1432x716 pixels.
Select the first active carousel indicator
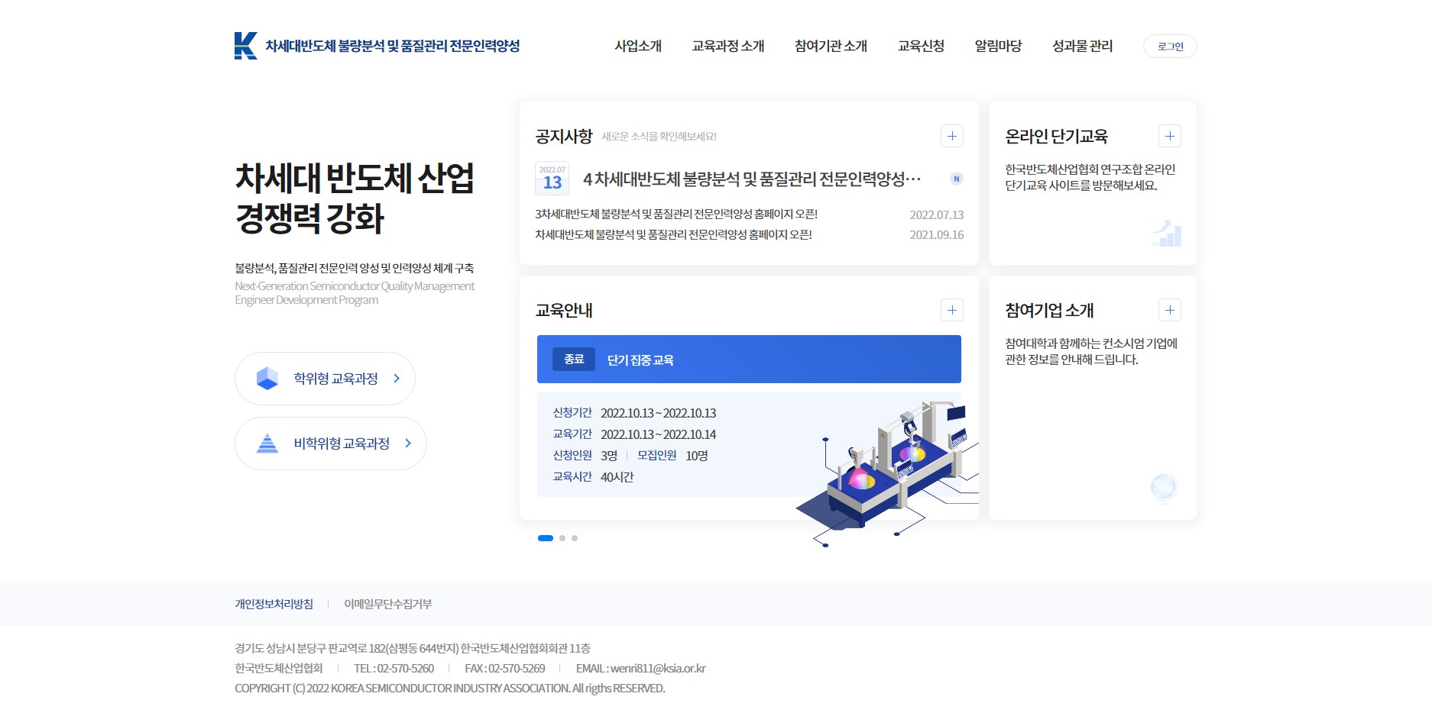545,538
